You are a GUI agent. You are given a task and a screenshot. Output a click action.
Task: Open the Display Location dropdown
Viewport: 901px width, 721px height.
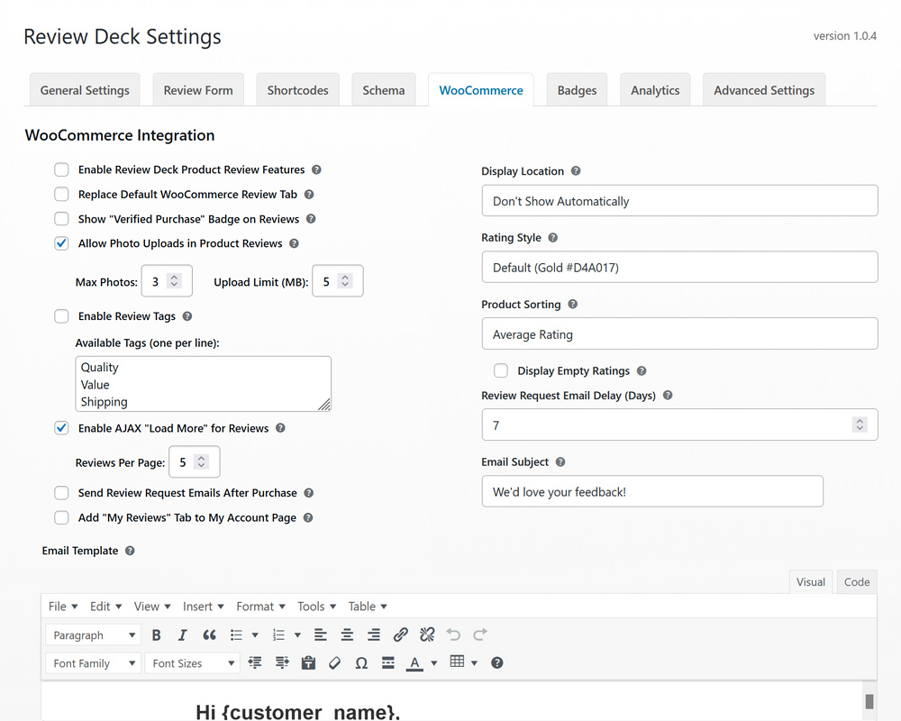(679, 200)
